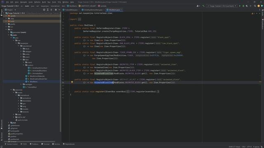Viewport: 264px width, 148px height.
Task: Select gradle.properties file in tree
Action: point(16,134)
